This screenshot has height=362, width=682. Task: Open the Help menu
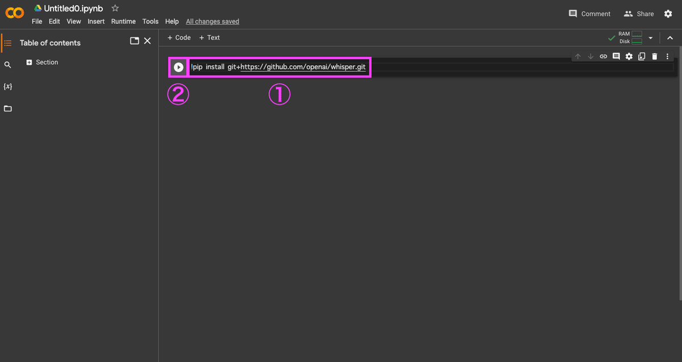[x=172, y=22]
